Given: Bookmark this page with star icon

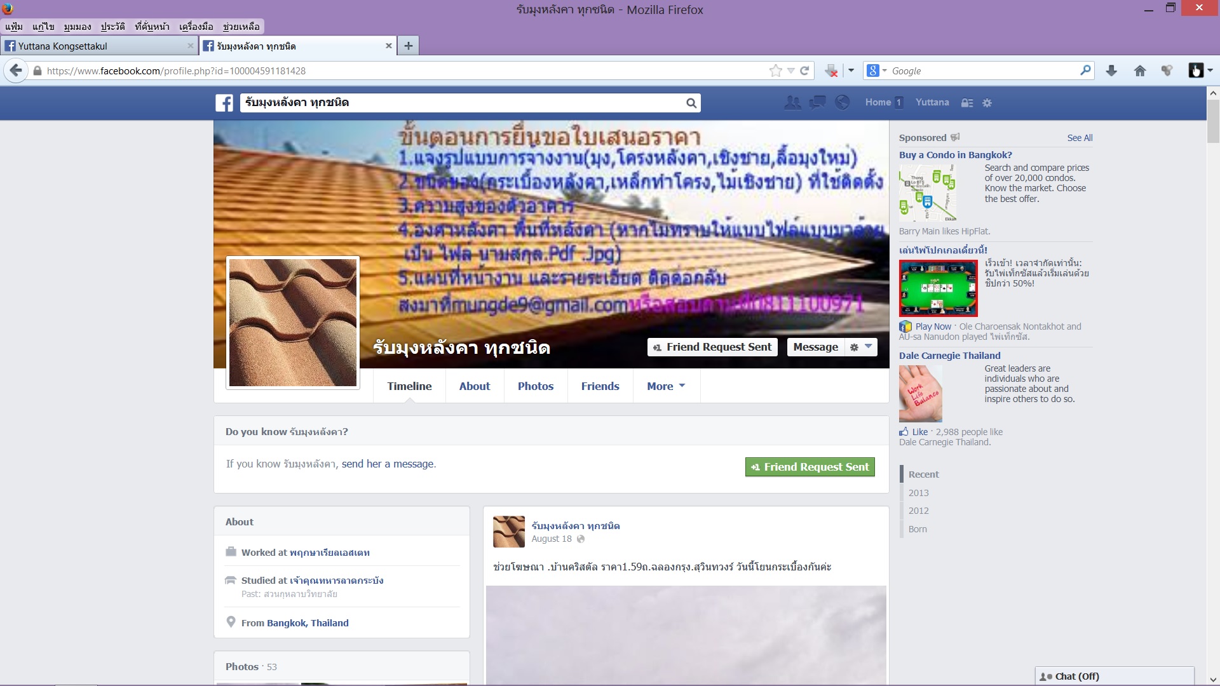Looking at the screenshot, I should [775, 71].
